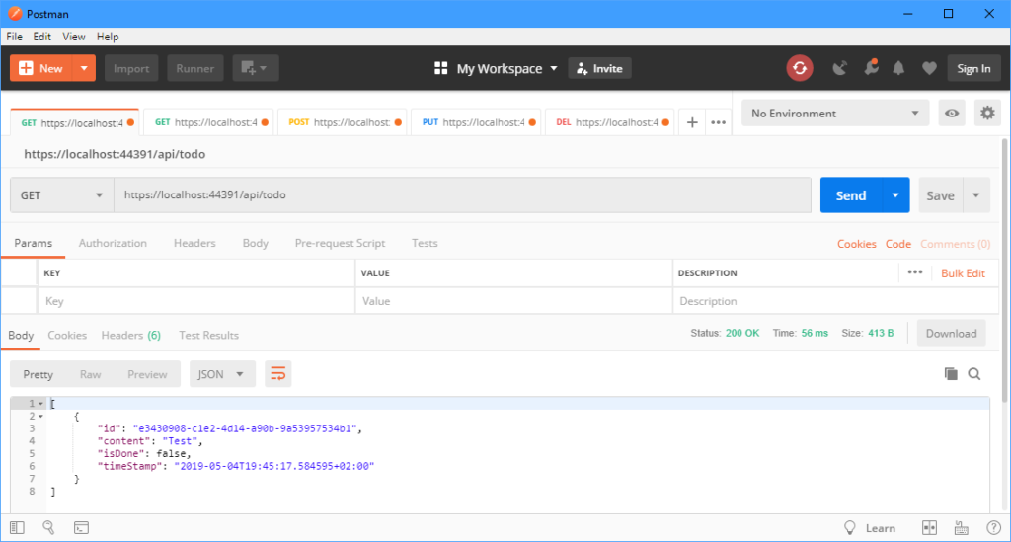This screenshot has height=542, width=1011.
Task: Toggle sidebar icon at bottom left
Action: 17,528
